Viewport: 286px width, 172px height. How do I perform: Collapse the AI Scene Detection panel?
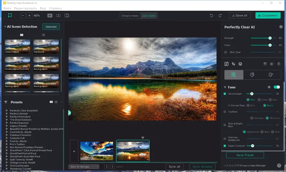point(5,27)
